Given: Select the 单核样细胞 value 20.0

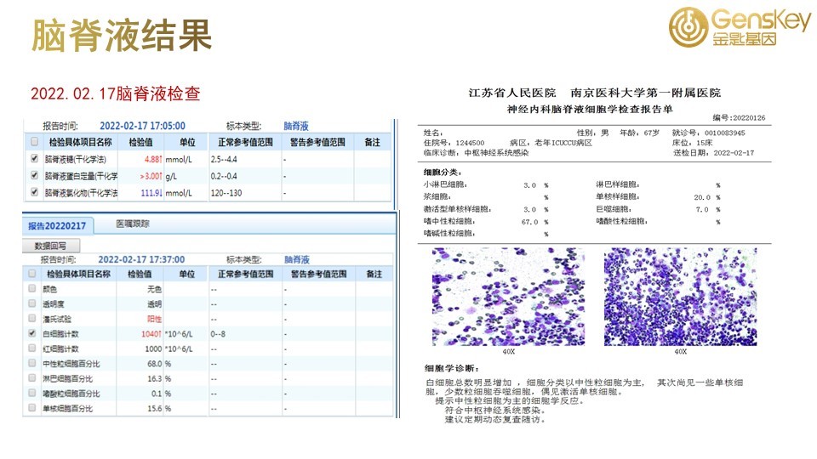Looking at the screenshot, I should coord(702,198).
